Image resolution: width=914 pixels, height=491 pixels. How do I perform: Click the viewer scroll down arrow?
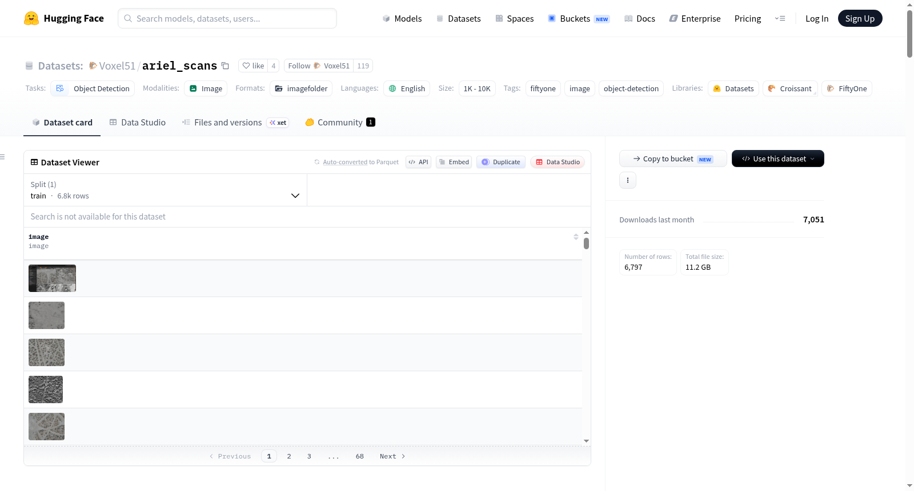(586, 441)
